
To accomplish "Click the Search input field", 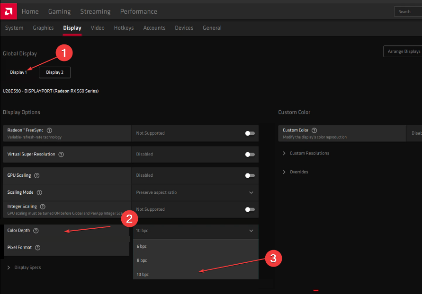I will [408, 11].
